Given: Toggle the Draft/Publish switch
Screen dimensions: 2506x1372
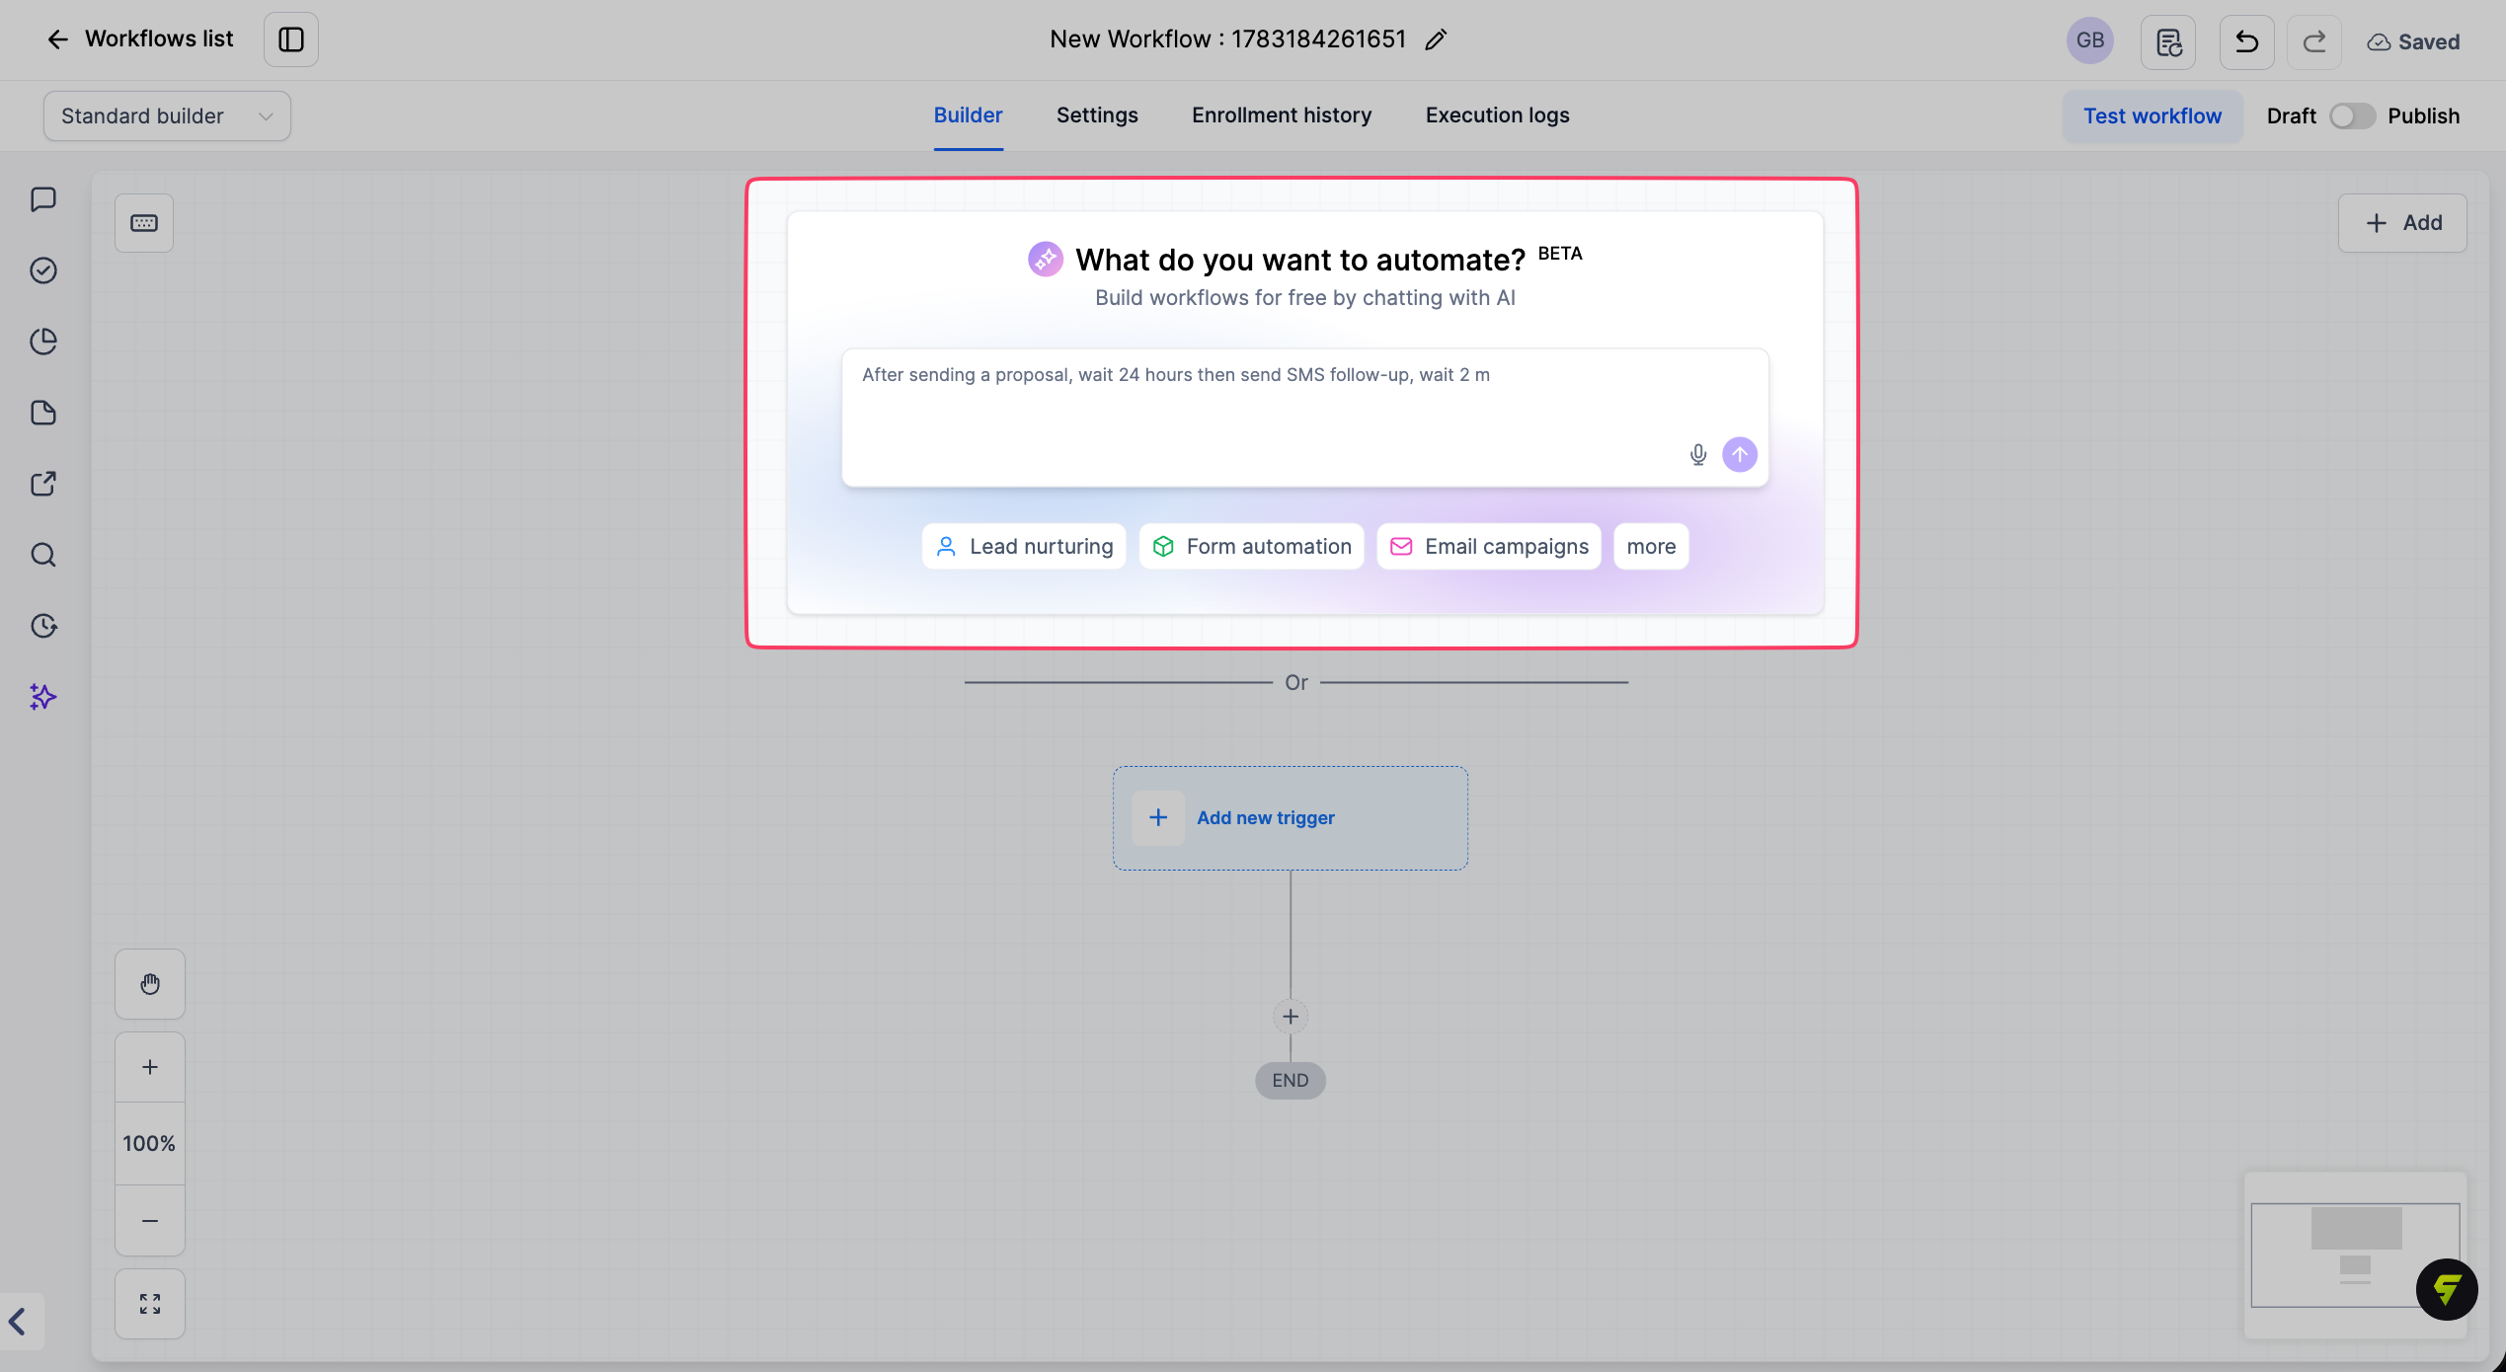Looking at the screenshot, I should (x=2352, y=116).
